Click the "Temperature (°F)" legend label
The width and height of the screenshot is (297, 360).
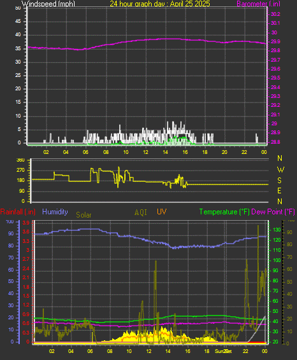tap(224, 212)
